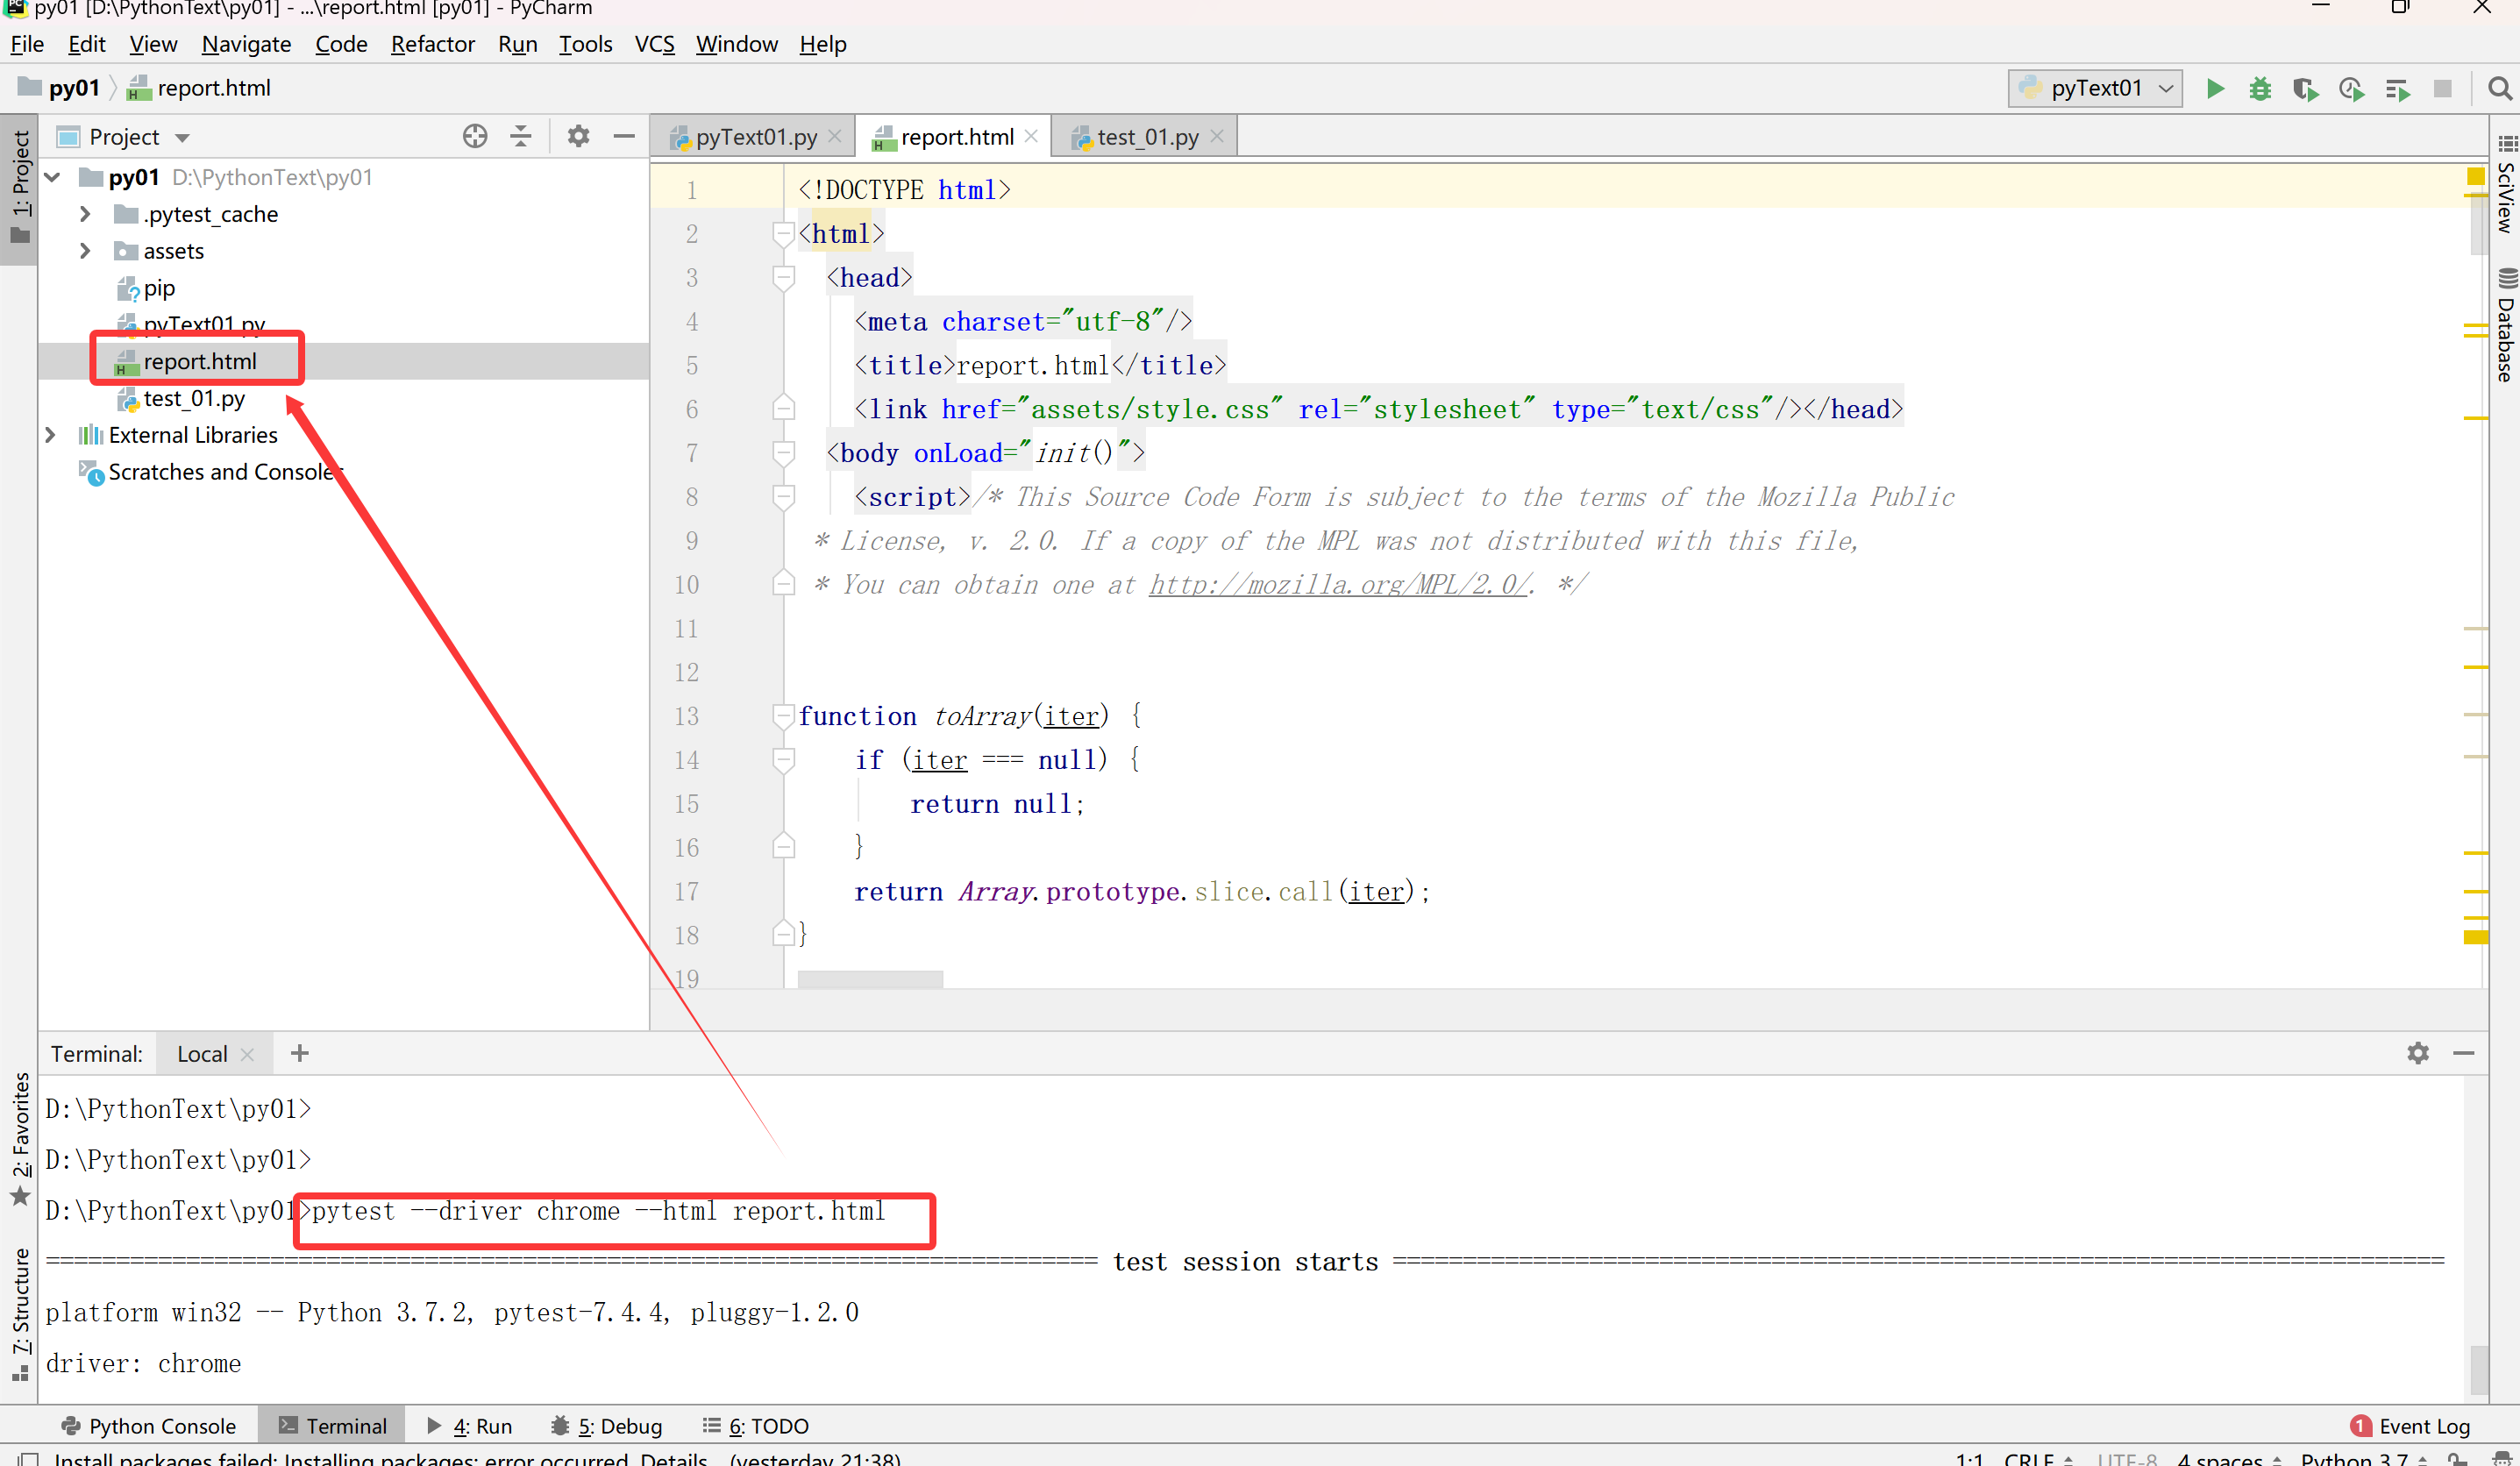Click the editor inspection status yellow square
Image resolution: width=2520 pixels, height=1466 pixels.
point(2476,176)
